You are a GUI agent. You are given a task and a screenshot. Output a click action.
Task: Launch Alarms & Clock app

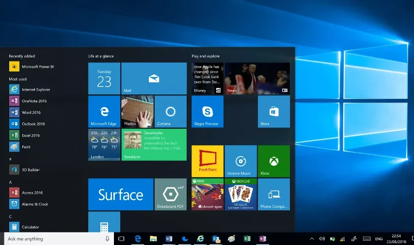click(29, 204)
